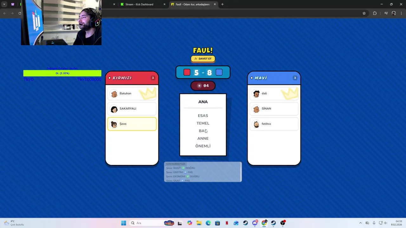
Task: Click the main word ANA on the card
Action: tap(203, 102)
